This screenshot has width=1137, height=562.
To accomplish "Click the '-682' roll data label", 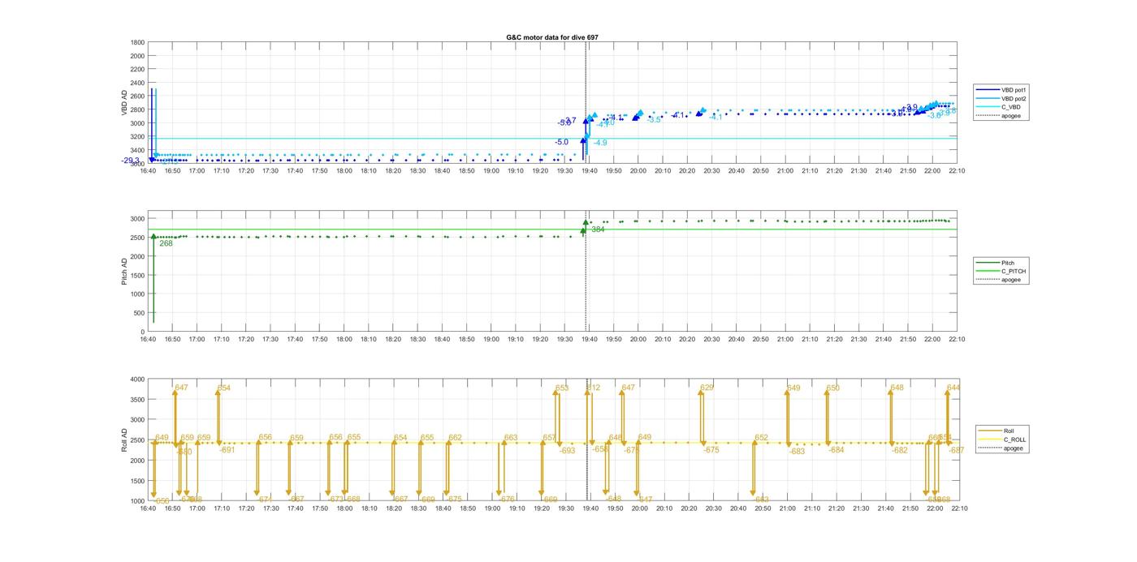I will click(x=900, y=451).
